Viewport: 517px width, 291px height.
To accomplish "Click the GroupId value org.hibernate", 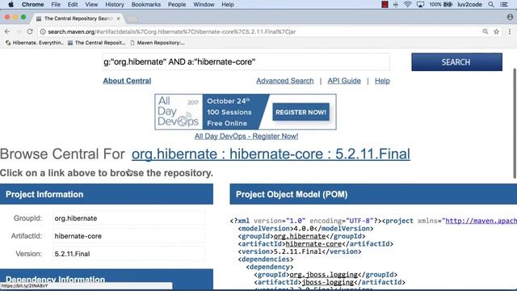I will point(128,218).
